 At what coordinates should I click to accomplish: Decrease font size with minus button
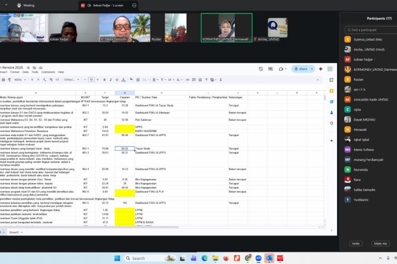(x=85, y=80)
